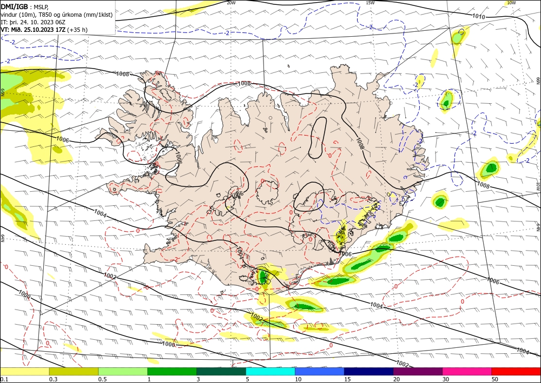
Task: Click the purple 20–30 mm legend swatch
Action: coord(418,371)
